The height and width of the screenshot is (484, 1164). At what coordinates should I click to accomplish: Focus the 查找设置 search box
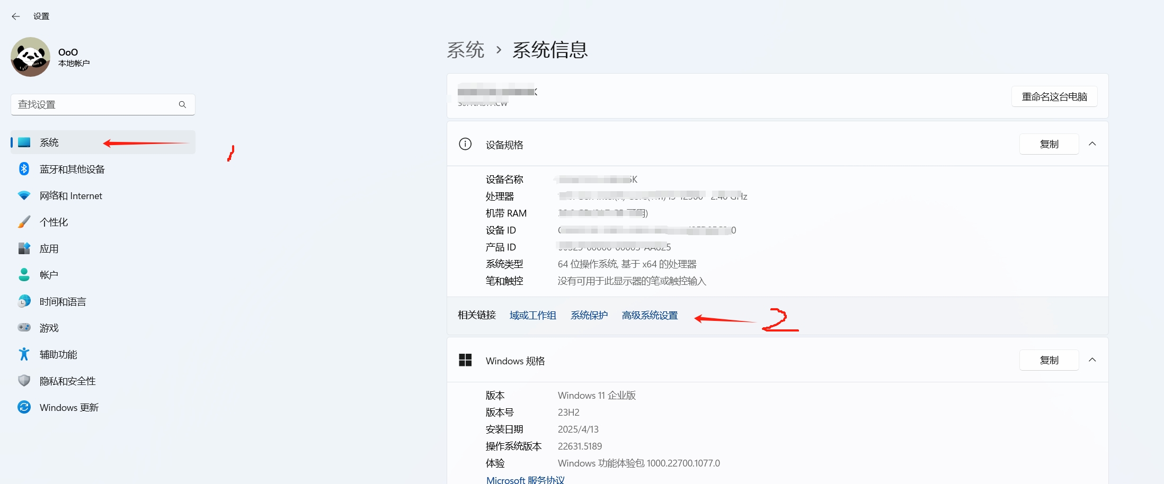tap(95, 105)
